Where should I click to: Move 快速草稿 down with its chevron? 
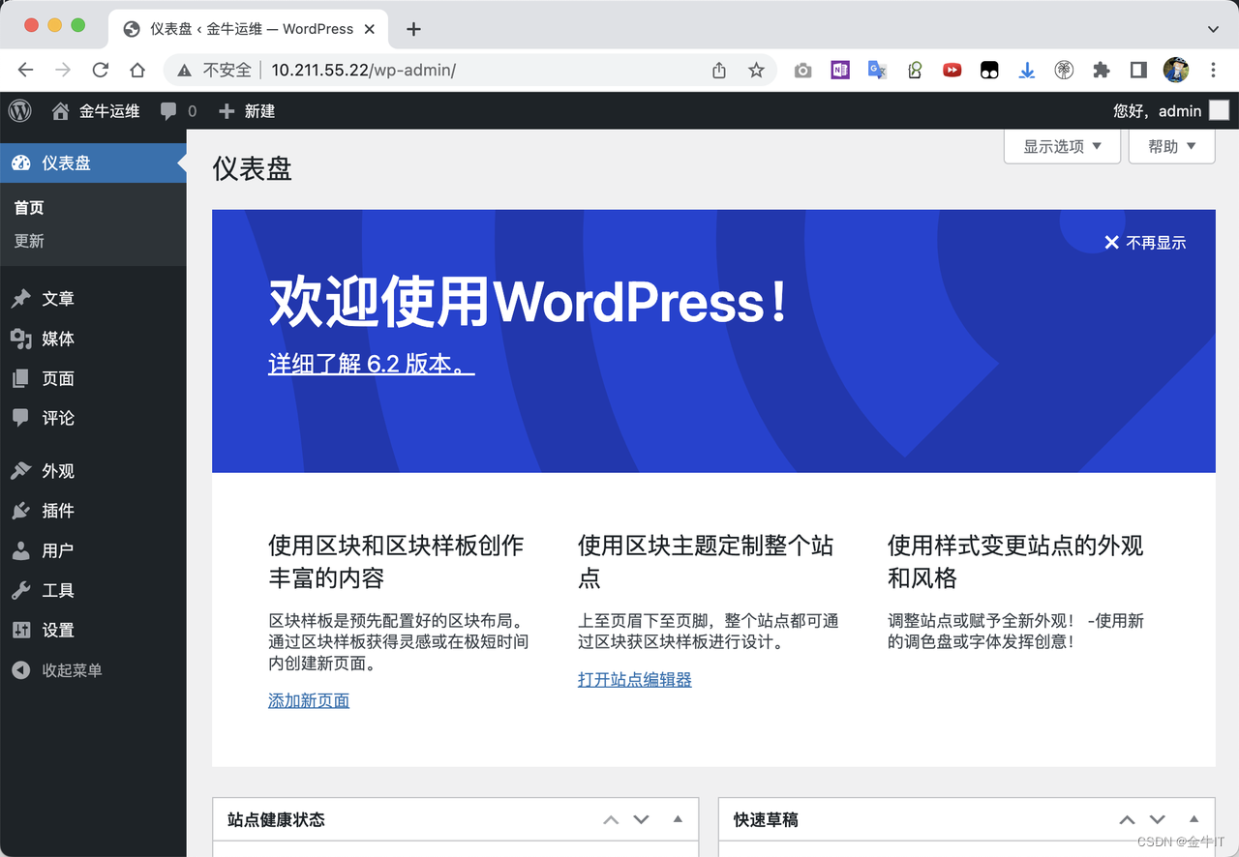[1158, 819]
